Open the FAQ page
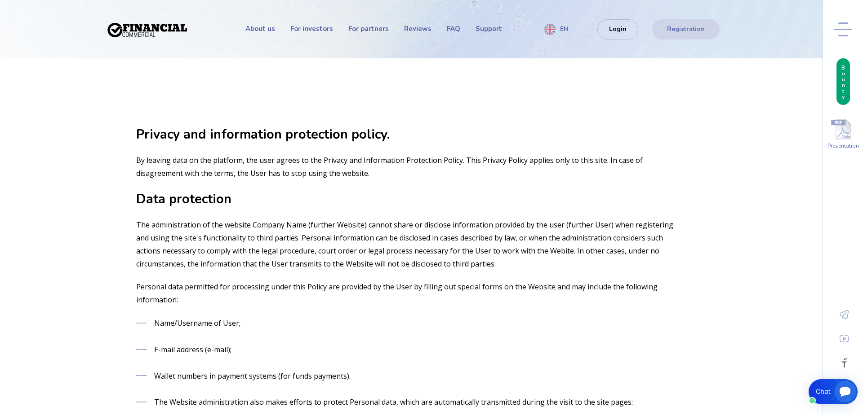Screen dimensions: 863x415 [x=453, y=29]
